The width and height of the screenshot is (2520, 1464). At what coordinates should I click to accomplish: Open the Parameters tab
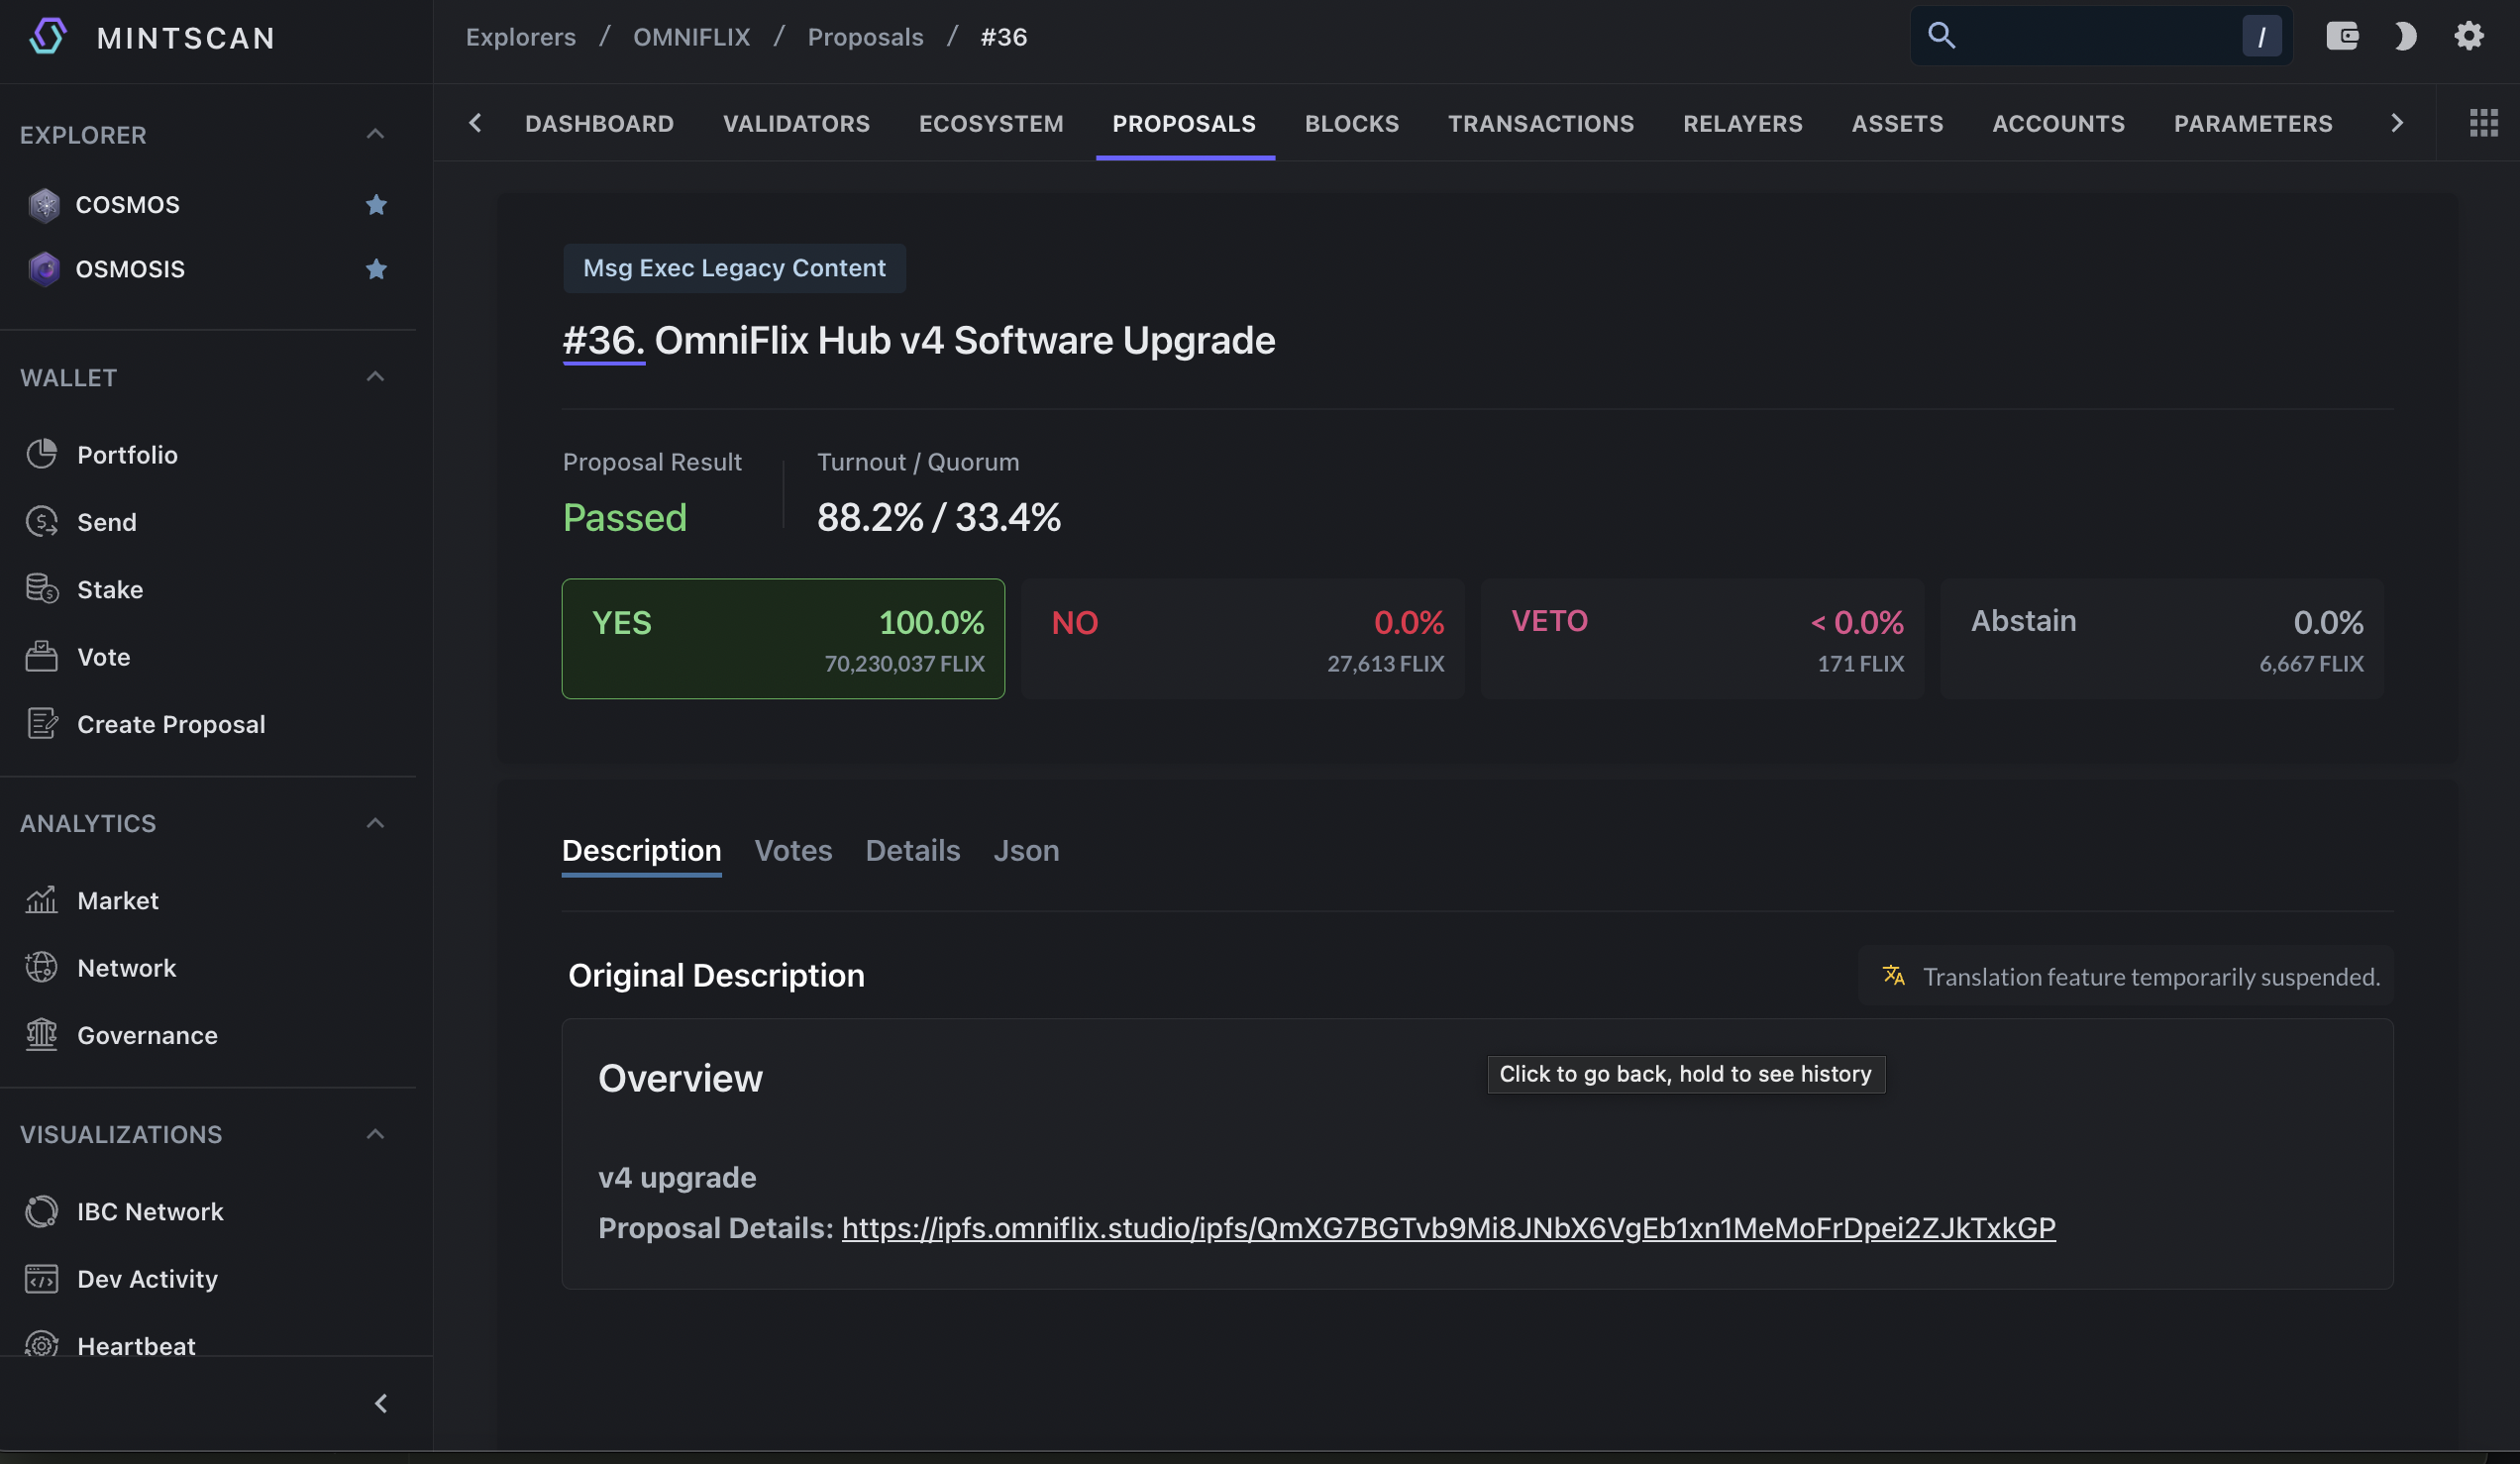click(x=2252, y=123)
